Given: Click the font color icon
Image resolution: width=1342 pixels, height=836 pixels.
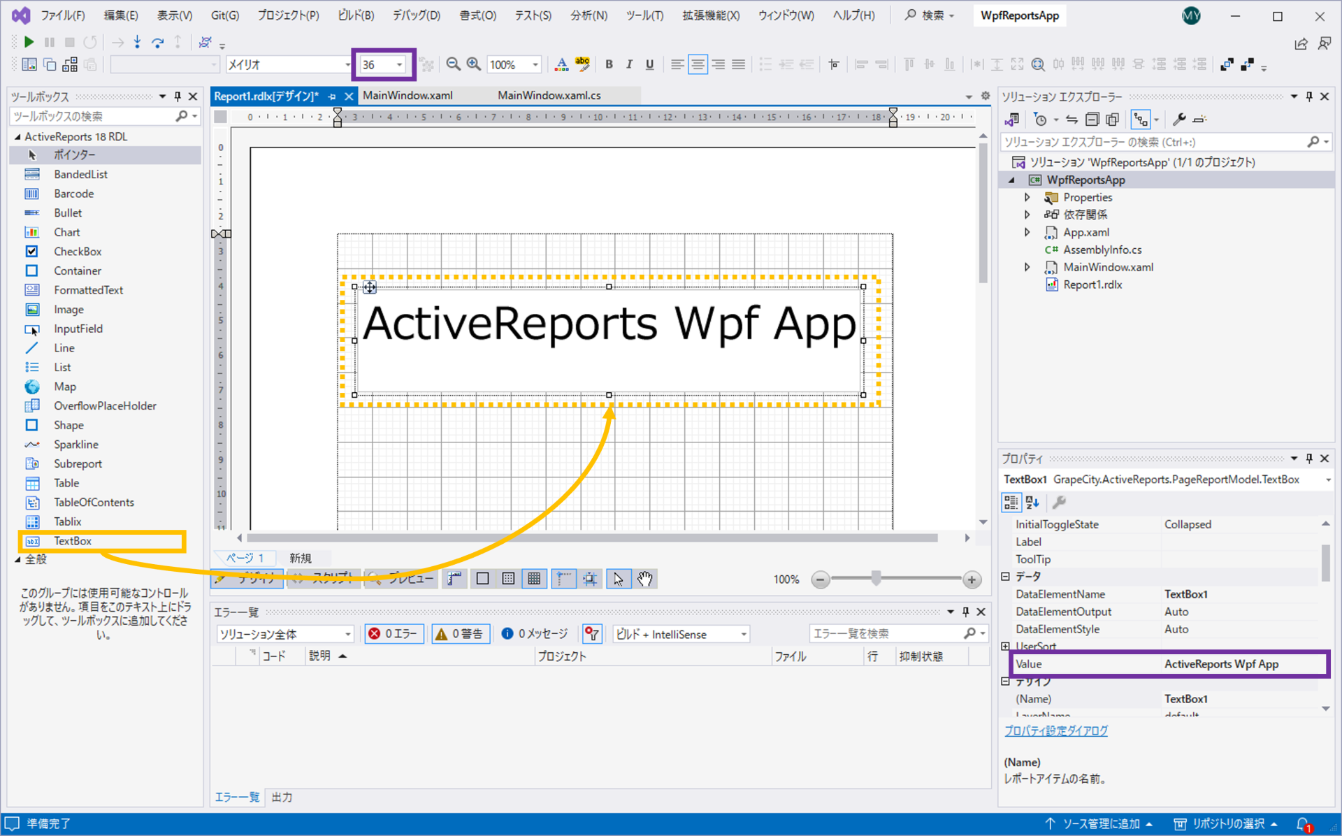Looking at the screenshot, I should pos(561,64).
